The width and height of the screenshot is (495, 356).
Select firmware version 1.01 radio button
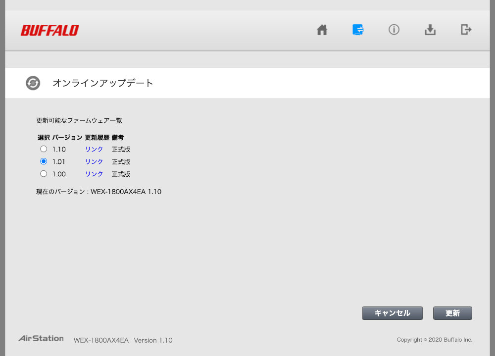[44, 161]
